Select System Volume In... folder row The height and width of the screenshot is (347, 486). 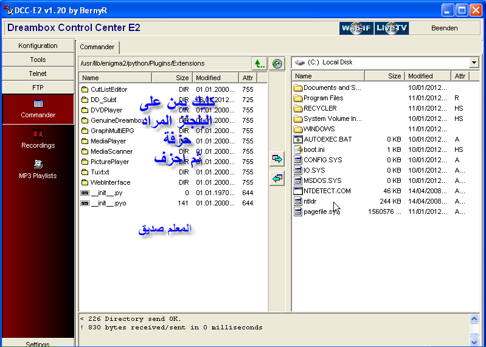coord(385,119)
